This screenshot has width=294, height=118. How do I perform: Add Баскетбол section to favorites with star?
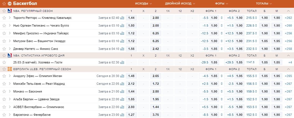[4, 4]
